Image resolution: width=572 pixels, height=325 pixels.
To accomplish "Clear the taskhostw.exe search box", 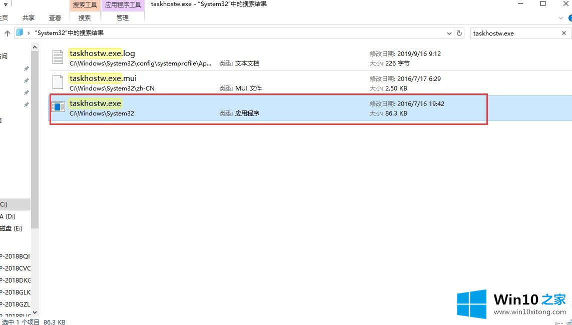I will click(564, 33).
